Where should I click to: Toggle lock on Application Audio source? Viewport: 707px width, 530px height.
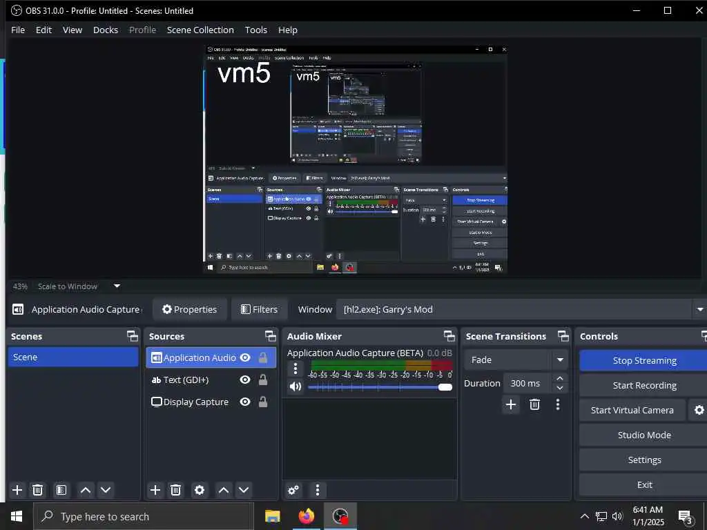click(263, 358)
